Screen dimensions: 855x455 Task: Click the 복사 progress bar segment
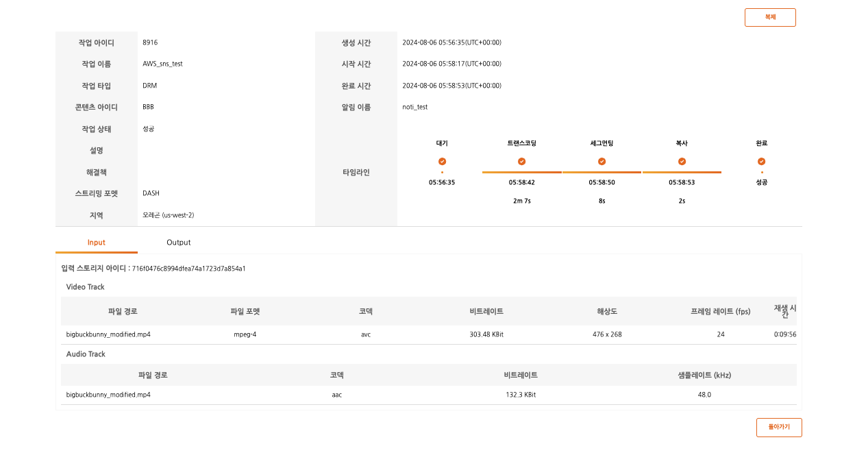[x=682, y=173]
